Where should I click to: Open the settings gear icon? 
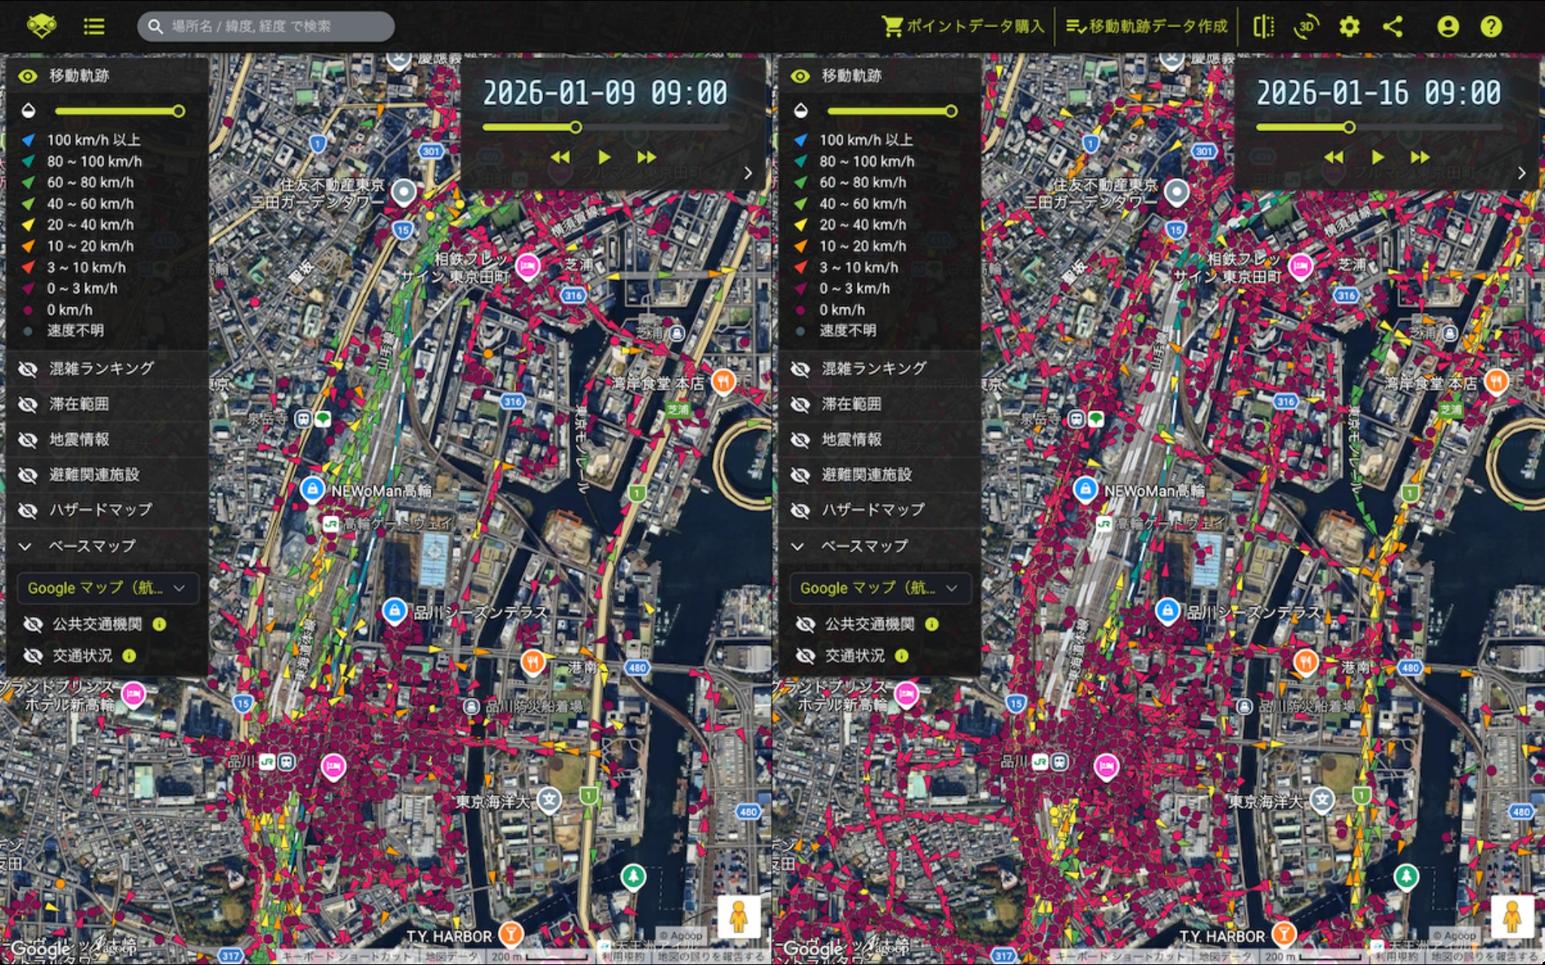click(x=1349, y=27)
